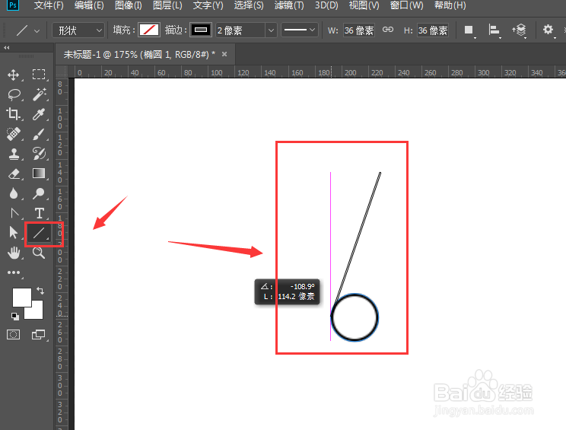The width and height of the screenshot is (566, 430).
Task: Open the 滤镜(T) menu
Action: tap(289, 5)
